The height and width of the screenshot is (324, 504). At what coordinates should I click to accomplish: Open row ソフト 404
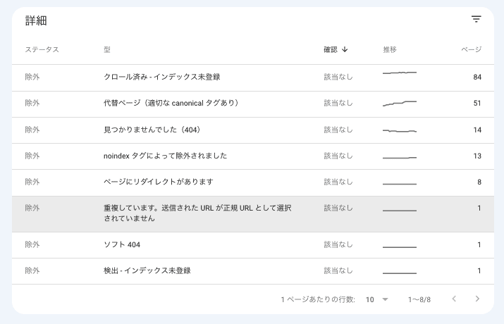[x=253, y=245]
